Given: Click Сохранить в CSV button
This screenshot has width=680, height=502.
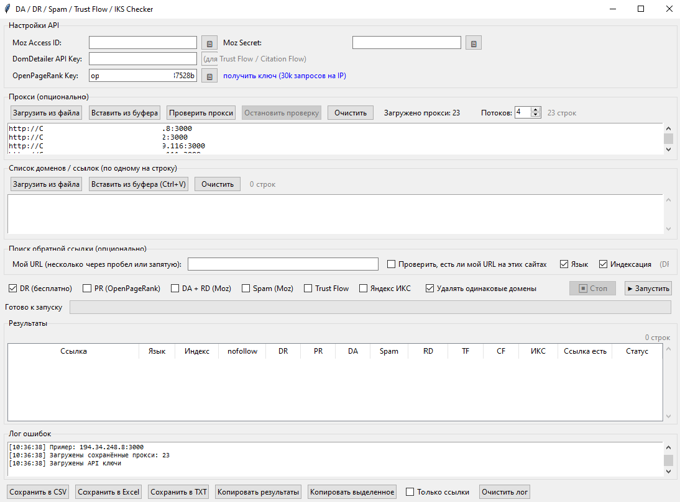Looking at the screenshot, I should (x=38, y=492).
